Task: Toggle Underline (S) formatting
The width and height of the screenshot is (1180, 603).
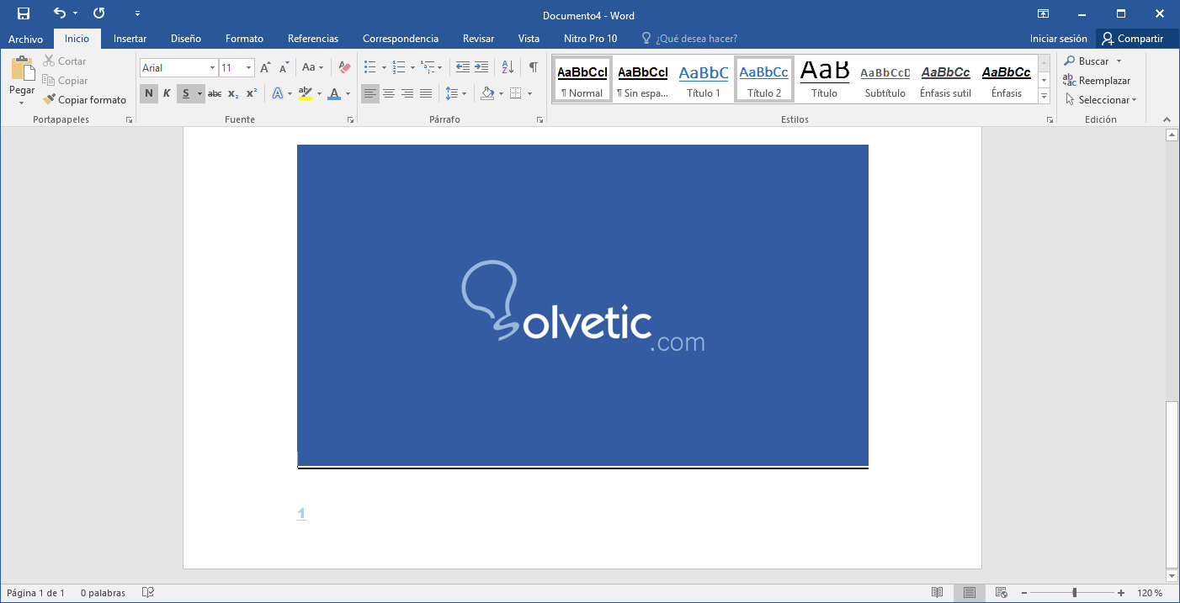Action: pyautogui.click(x=186, y=93)
